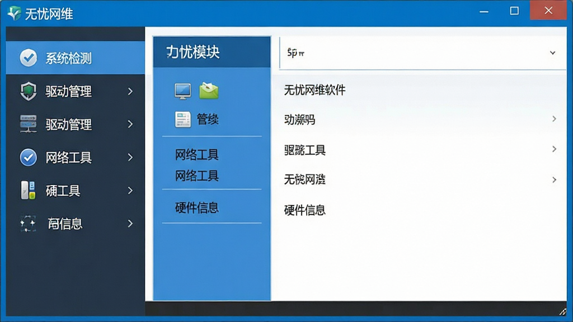Minimize the 无忧网维 window
573x322 pixels.
(x=484, y=11)
